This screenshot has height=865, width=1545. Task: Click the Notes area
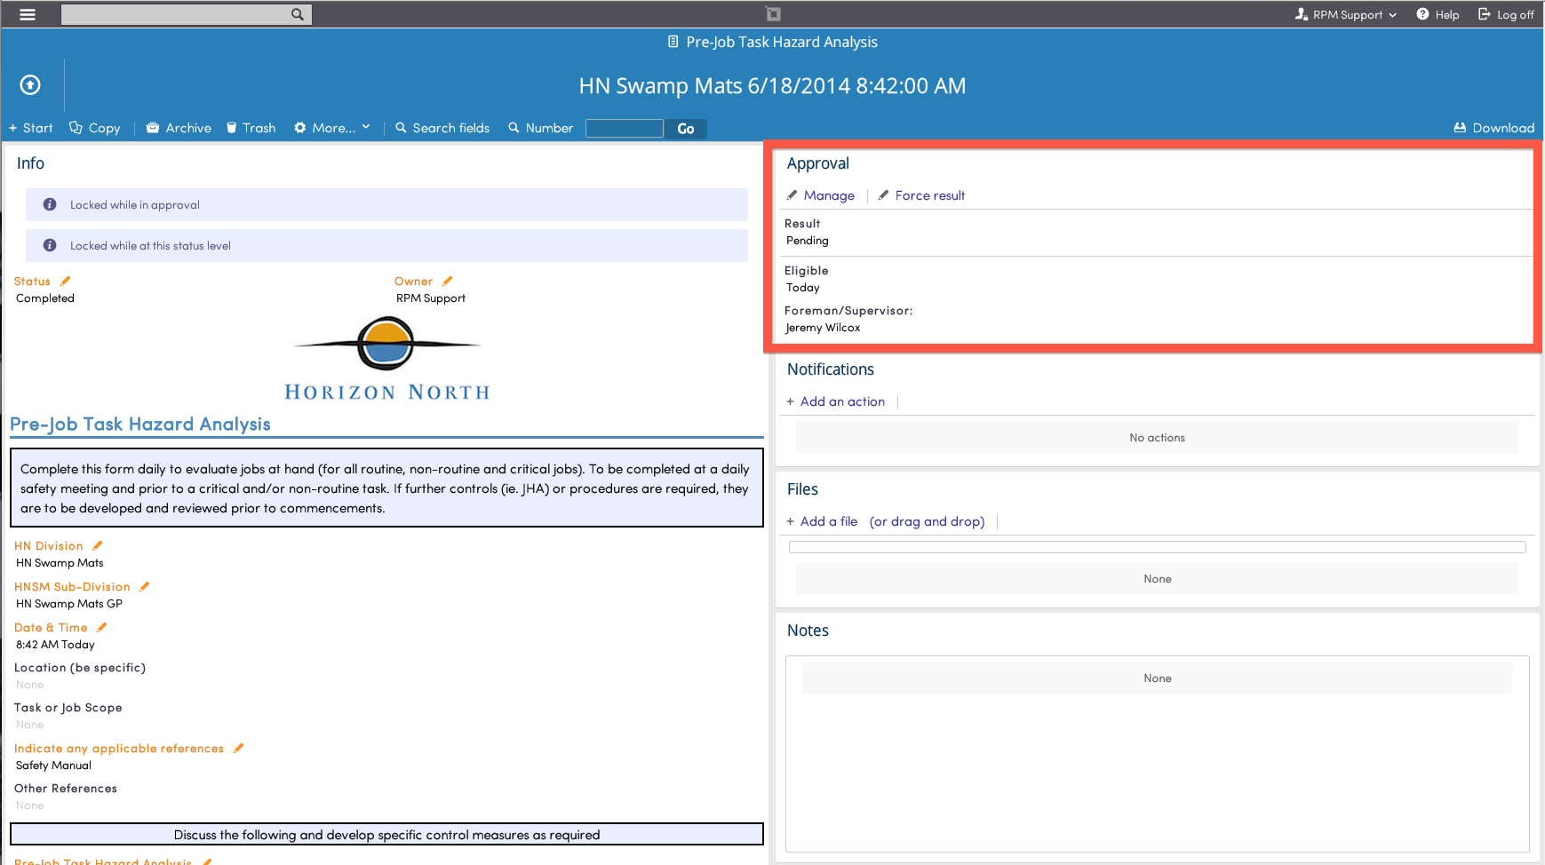[1158, 754]
